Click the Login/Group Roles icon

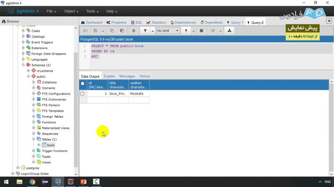click(x=18, y=173)
